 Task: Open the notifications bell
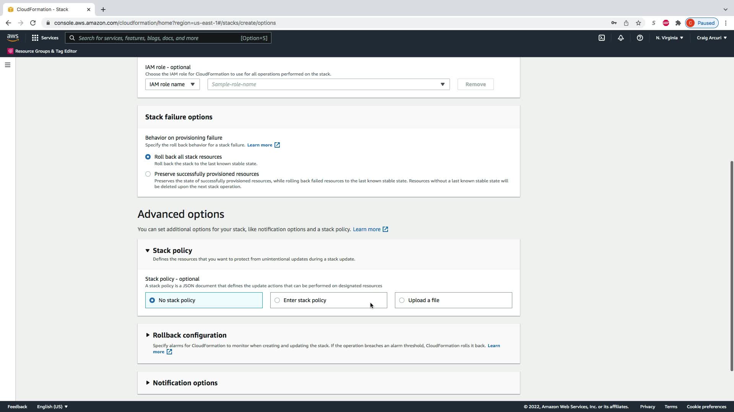tap(620, 38)
